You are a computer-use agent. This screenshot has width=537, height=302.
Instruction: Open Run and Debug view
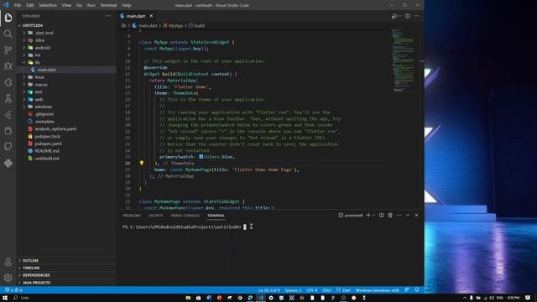(8, 66)
